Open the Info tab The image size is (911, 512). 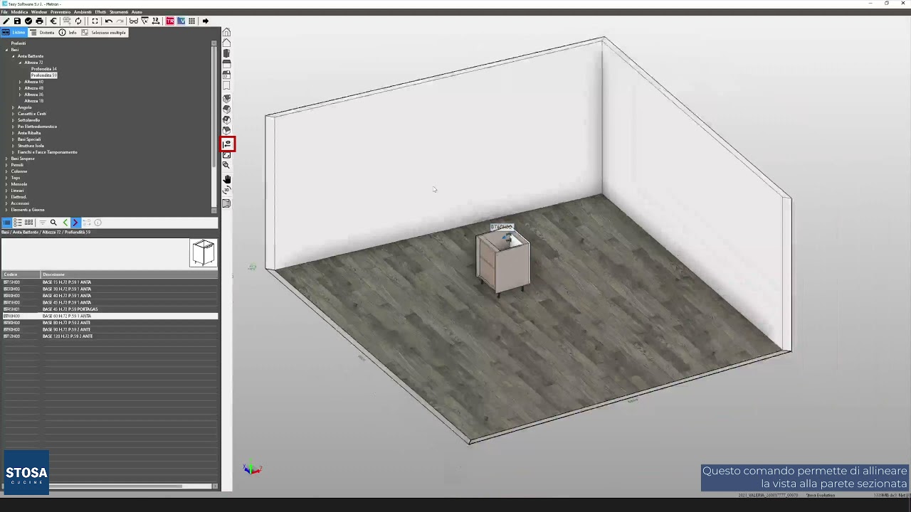pyautogui.click(x=68, y=33)
